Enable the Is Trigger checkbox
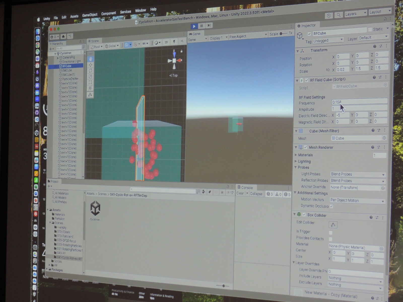403x302 pixels. 330,233
